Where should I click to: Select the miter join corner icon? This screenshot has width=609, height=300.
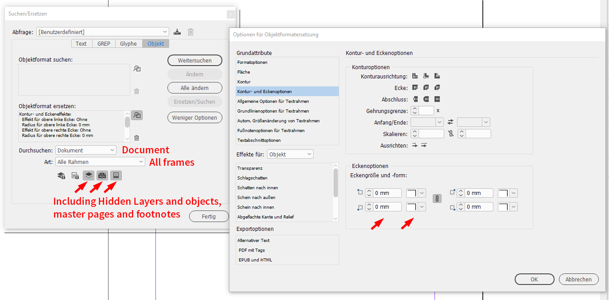[415, 88]
